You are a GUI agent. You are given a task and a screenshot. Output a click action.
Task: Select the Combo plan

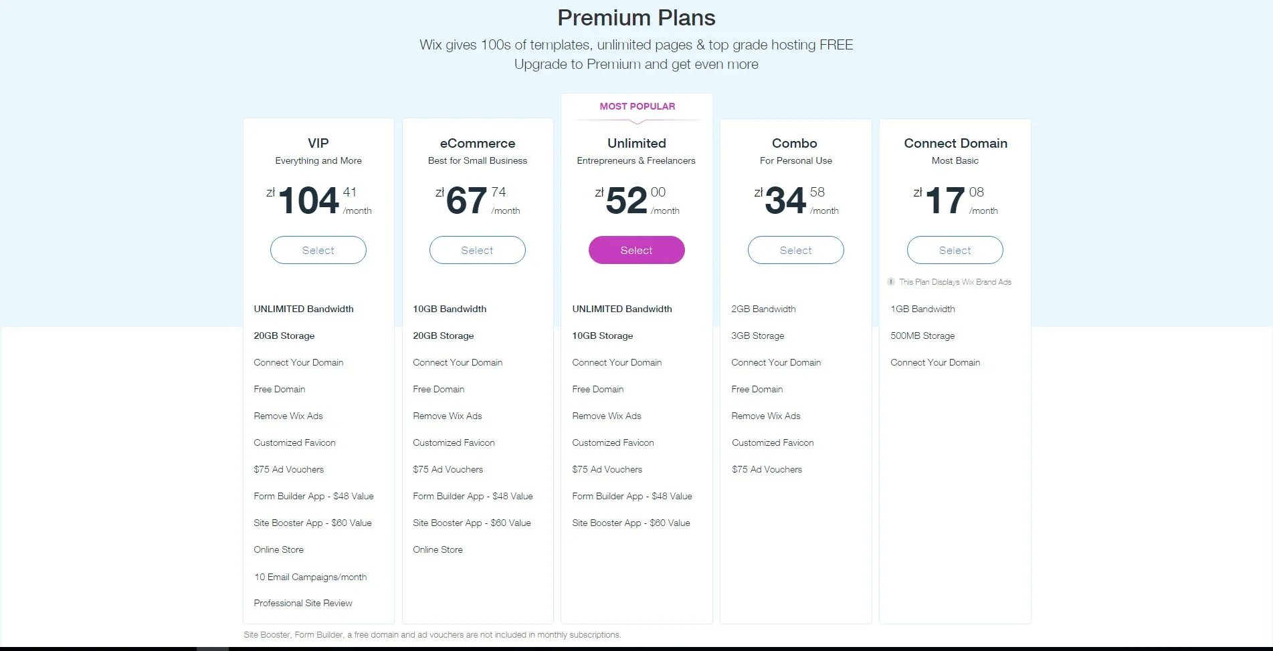pyautogui.click(x=796, y=250)
